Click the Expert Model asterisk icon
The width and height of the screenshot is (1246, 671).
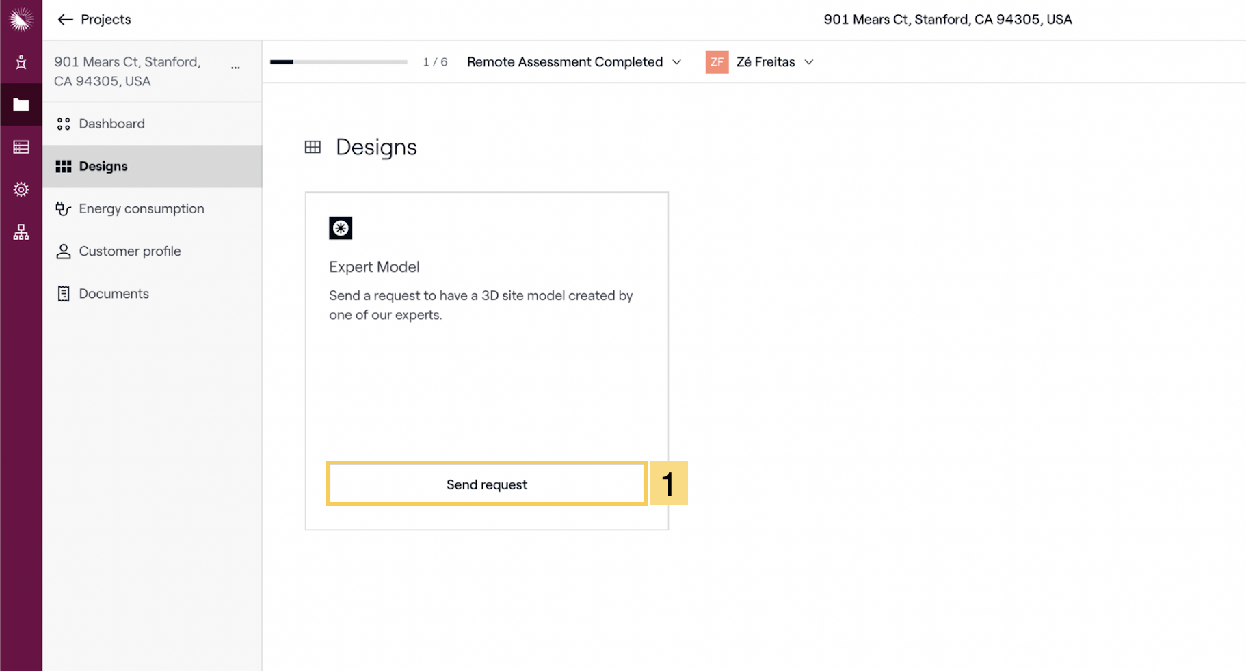click(x=341, y=228)
